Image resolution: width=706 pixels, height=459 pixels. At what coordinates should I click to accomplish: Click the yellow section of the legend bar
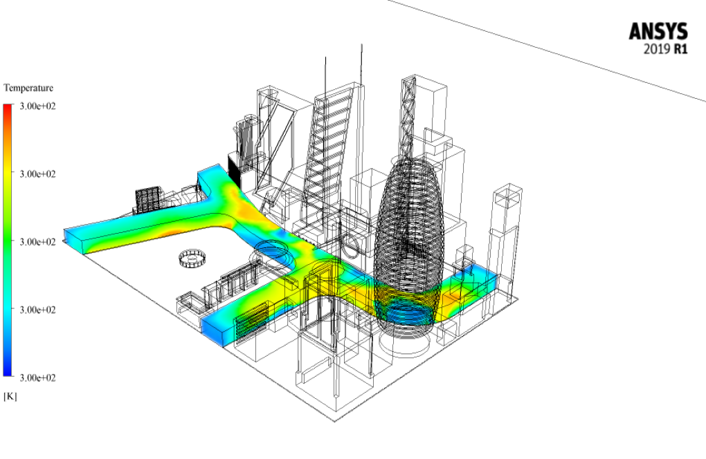point(8,174)
